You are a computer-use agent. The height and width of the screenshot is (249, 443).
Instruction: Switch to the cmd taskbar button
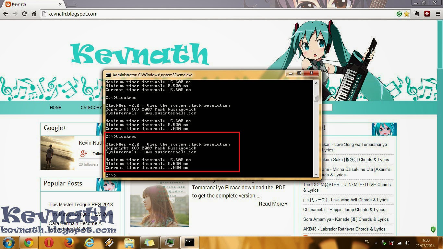click(x=189, y=243)
